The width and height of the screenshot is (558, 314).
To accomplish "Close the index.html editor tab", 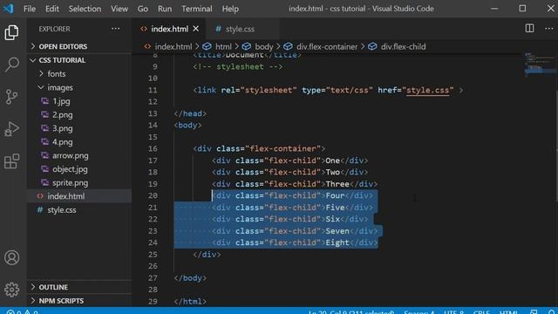I will [195, 29].
